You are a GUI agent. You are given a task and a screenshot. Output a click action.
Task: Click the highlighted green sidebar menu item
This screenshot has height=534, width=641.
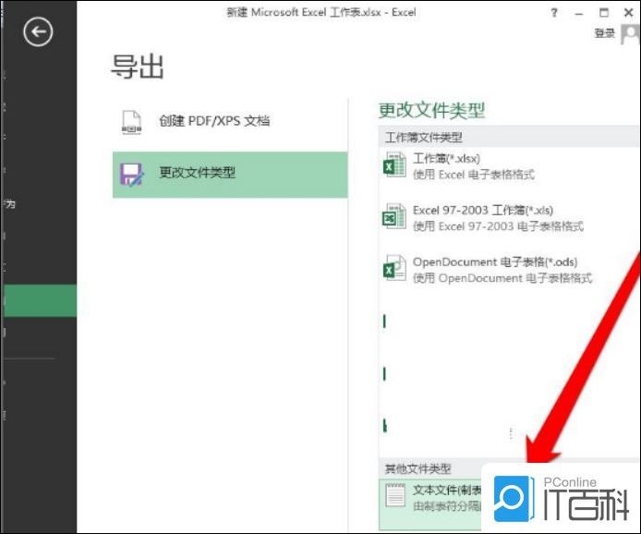click(40, 300)
